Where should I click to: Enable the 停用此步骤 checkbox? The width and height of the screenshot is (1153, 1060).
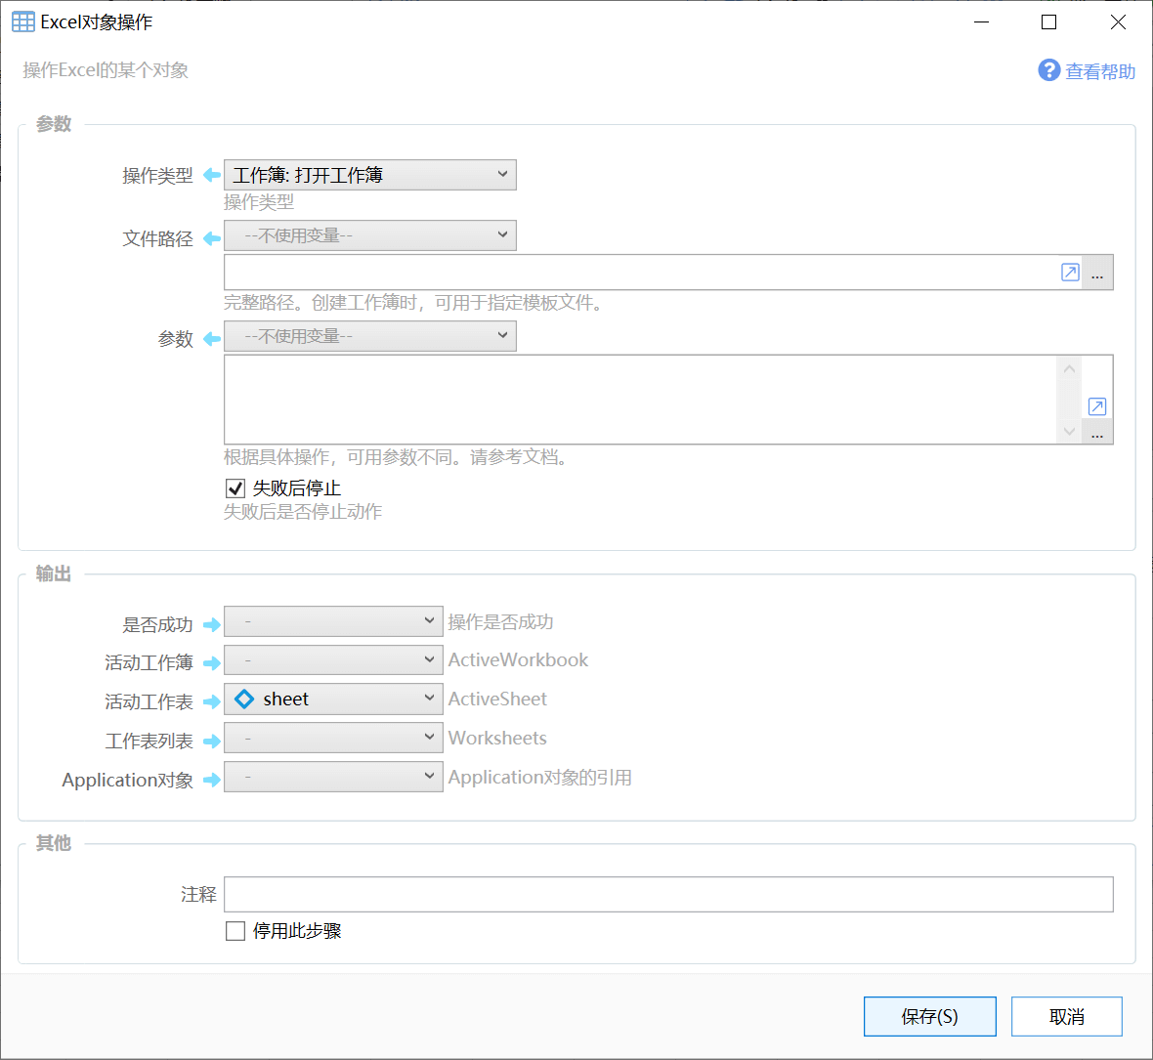(x=235, y=931)
